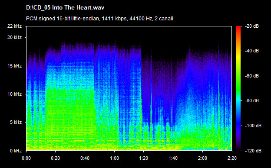
Task: Select the 1:20 time axis marker
Action: coord(144,158)
